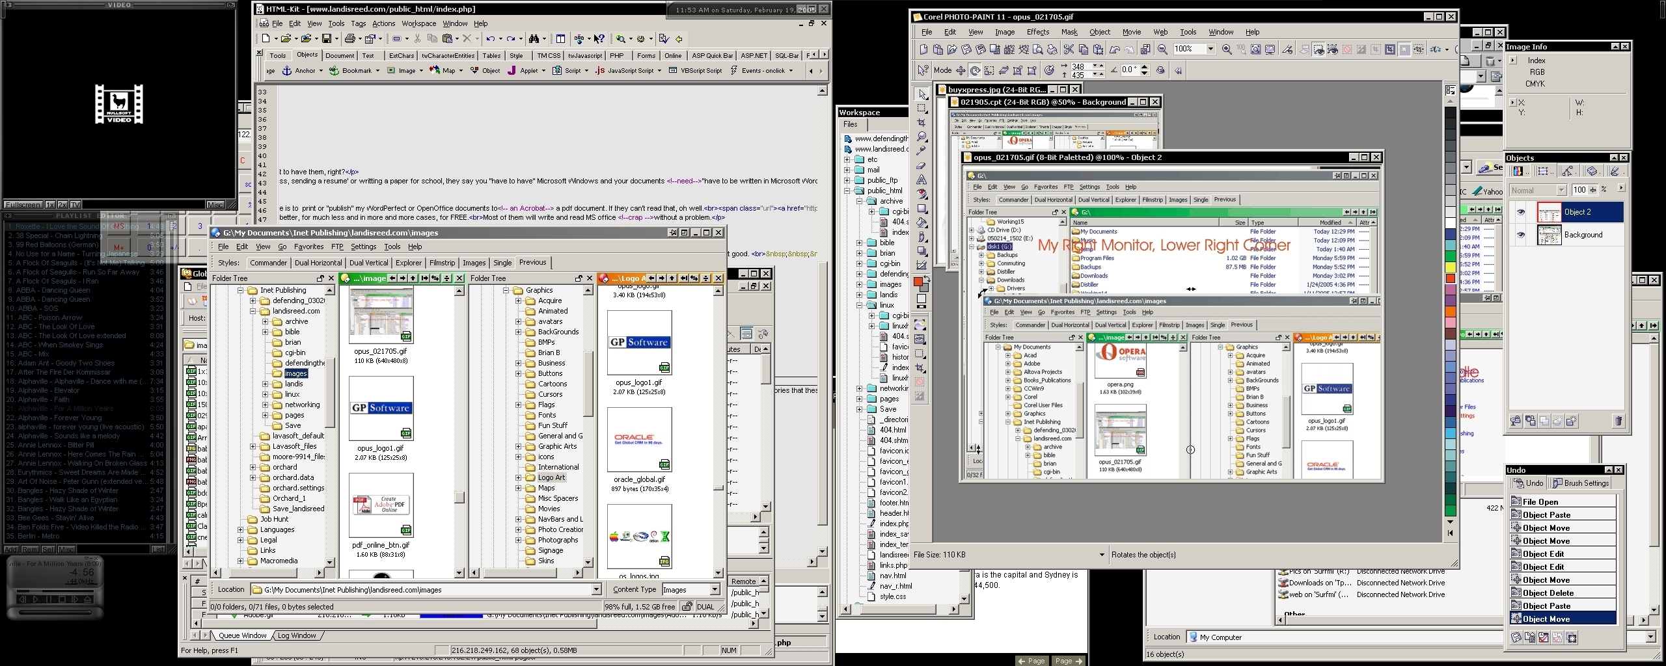Click the Cut scissors in the PHOTO-PAINT toolbar
Screen dimensions: 1666x666
tap(1069, 49)
